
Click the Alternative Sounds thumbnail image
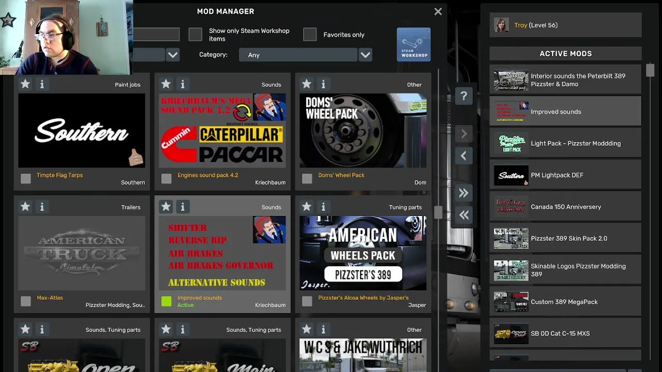point(222,253)
